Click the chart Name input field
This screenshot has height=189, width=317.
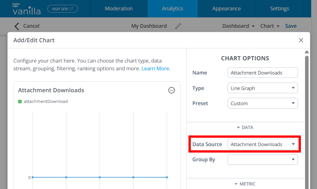[262, 73]
